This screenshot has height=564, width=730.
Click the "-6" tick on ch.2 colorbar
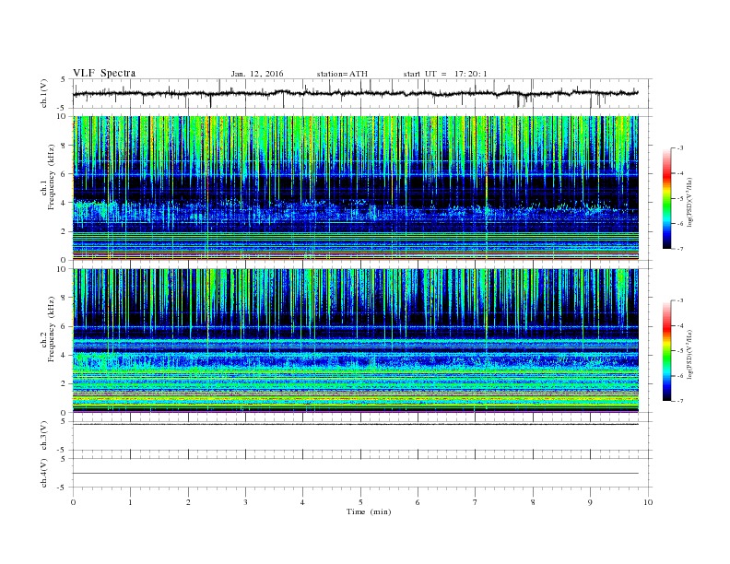click(679, 376)
